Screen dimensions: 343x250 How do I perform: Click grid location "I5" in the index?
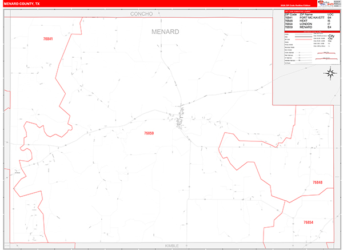[x=329, y=21]
